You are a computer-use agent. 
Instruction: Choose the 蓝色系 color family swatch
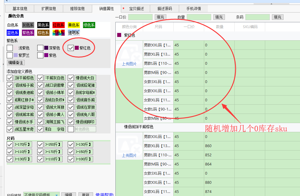(13, 32)
